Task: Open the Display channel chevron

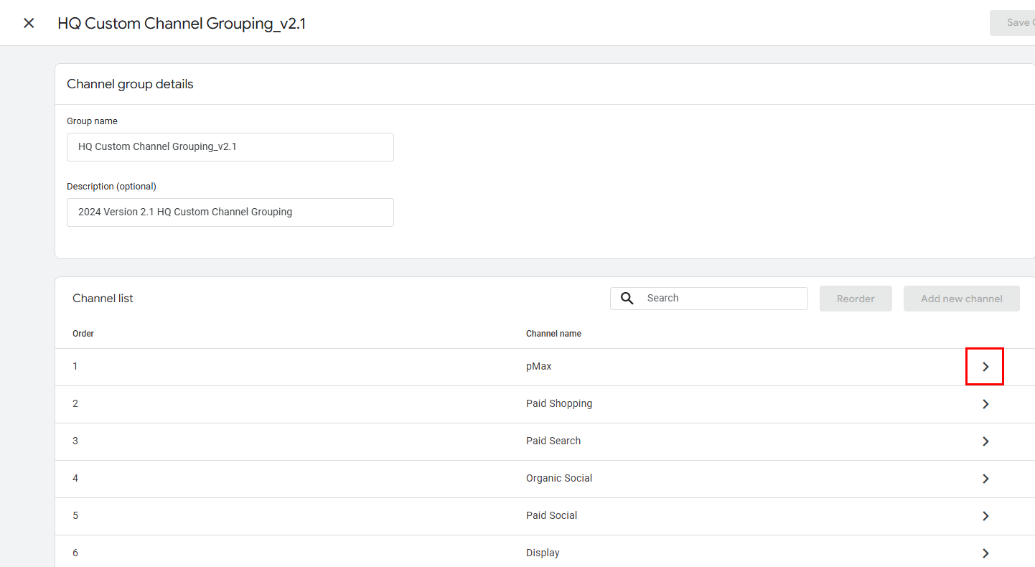Action: (x=985, y=553)
